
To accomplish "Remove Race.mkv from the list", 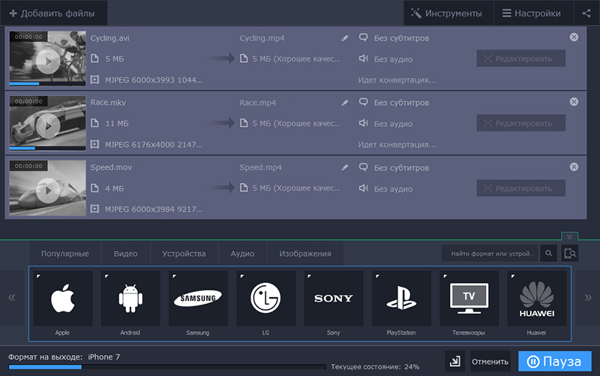I will click(x=574, y=102).
